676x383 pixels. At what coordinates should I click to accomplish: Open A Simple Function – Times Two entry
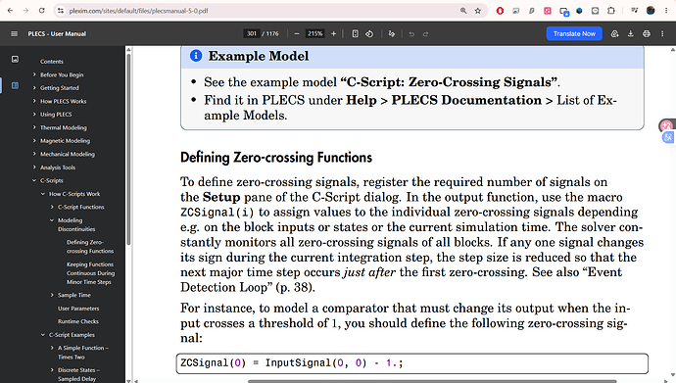pyautogui.click(x=83, y=353)
